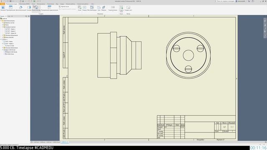The image size is (267, 150).
Task: Click the Создать эскиз button
Action: (x=121, y=8)
